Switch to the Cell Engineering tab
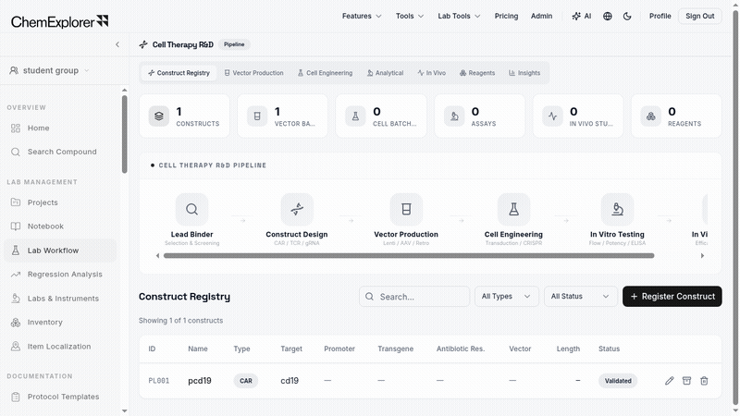Screen dimensions: 740x416 pos(326,73)
